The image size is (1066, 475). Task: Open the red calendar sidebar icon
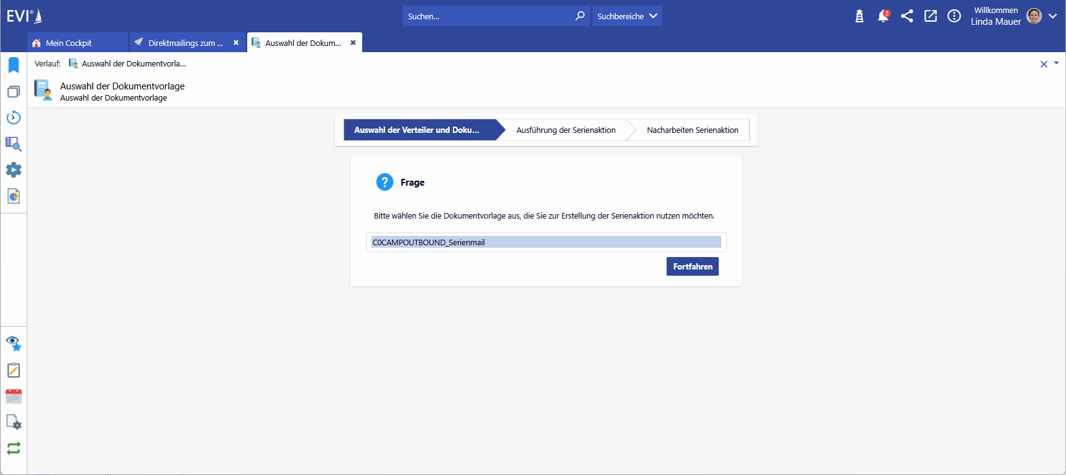pos(14,396)
